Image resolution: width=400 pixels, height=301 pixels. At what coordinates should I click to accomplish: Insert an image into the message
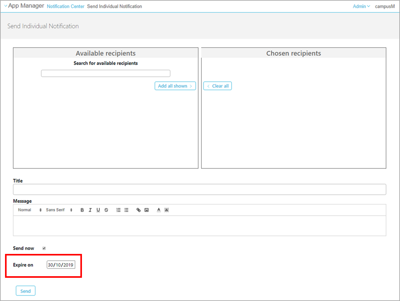[146, 210]
